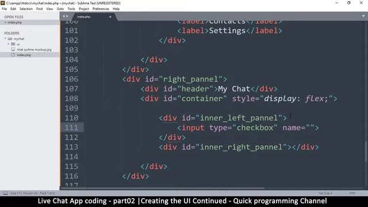
Task: Click the word Settings on line 101
Action: [x=227, y=30]
